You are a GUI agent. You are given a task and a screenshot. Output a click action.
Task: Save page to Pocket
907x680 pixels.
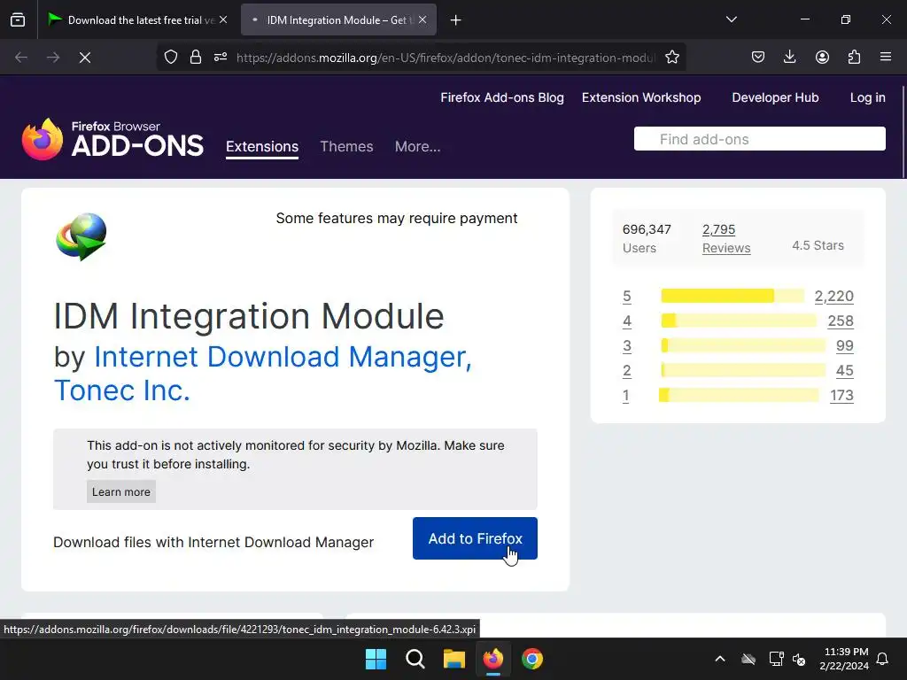pos(758,57)
